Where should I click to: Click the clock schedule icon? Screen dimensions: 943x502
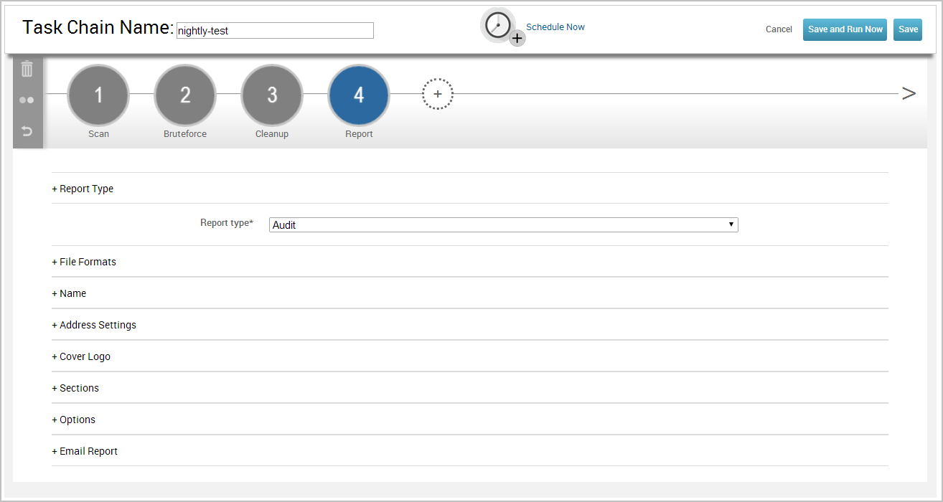coord(499,26)
